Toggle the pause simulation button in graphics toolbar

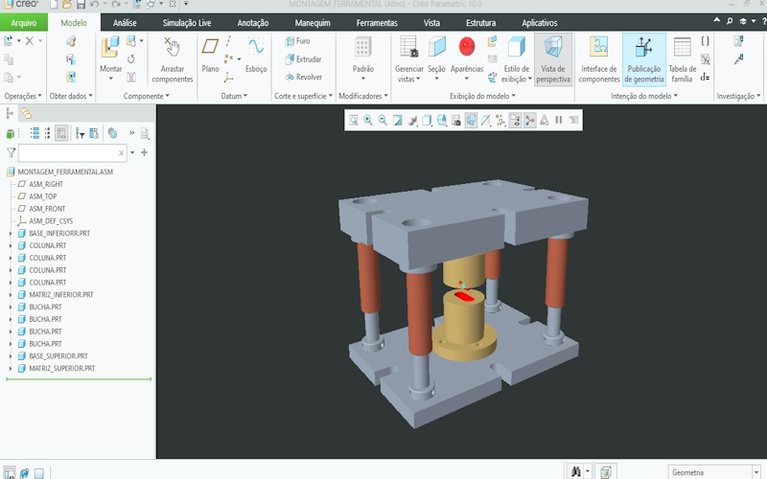pyautogui.click(x=558, y=120)
